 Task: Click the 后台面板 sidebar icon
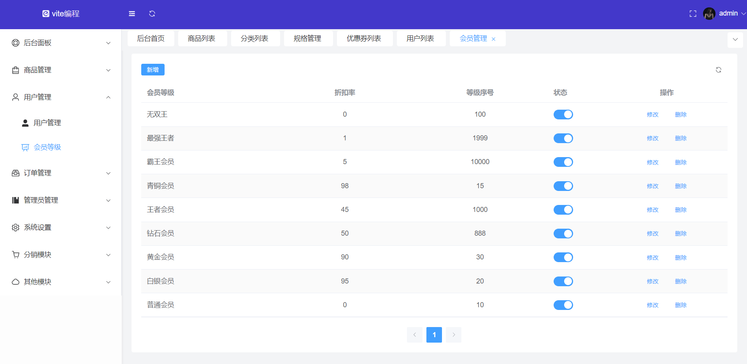[16, 43]
